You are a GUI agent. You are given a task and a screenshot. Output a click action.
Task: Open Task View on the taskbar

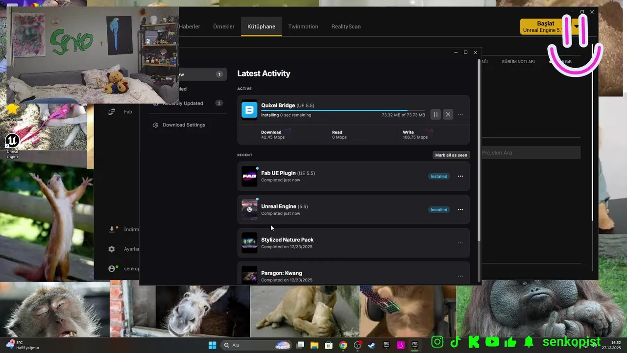pos(300,345)
